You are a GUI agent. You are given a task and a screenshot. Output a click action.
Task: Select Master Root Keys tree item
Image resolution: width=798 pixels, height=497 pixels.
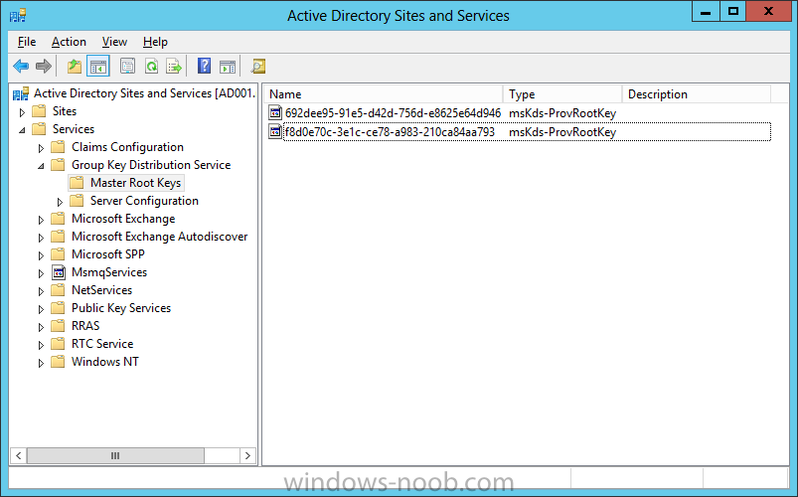pos(135,183)
